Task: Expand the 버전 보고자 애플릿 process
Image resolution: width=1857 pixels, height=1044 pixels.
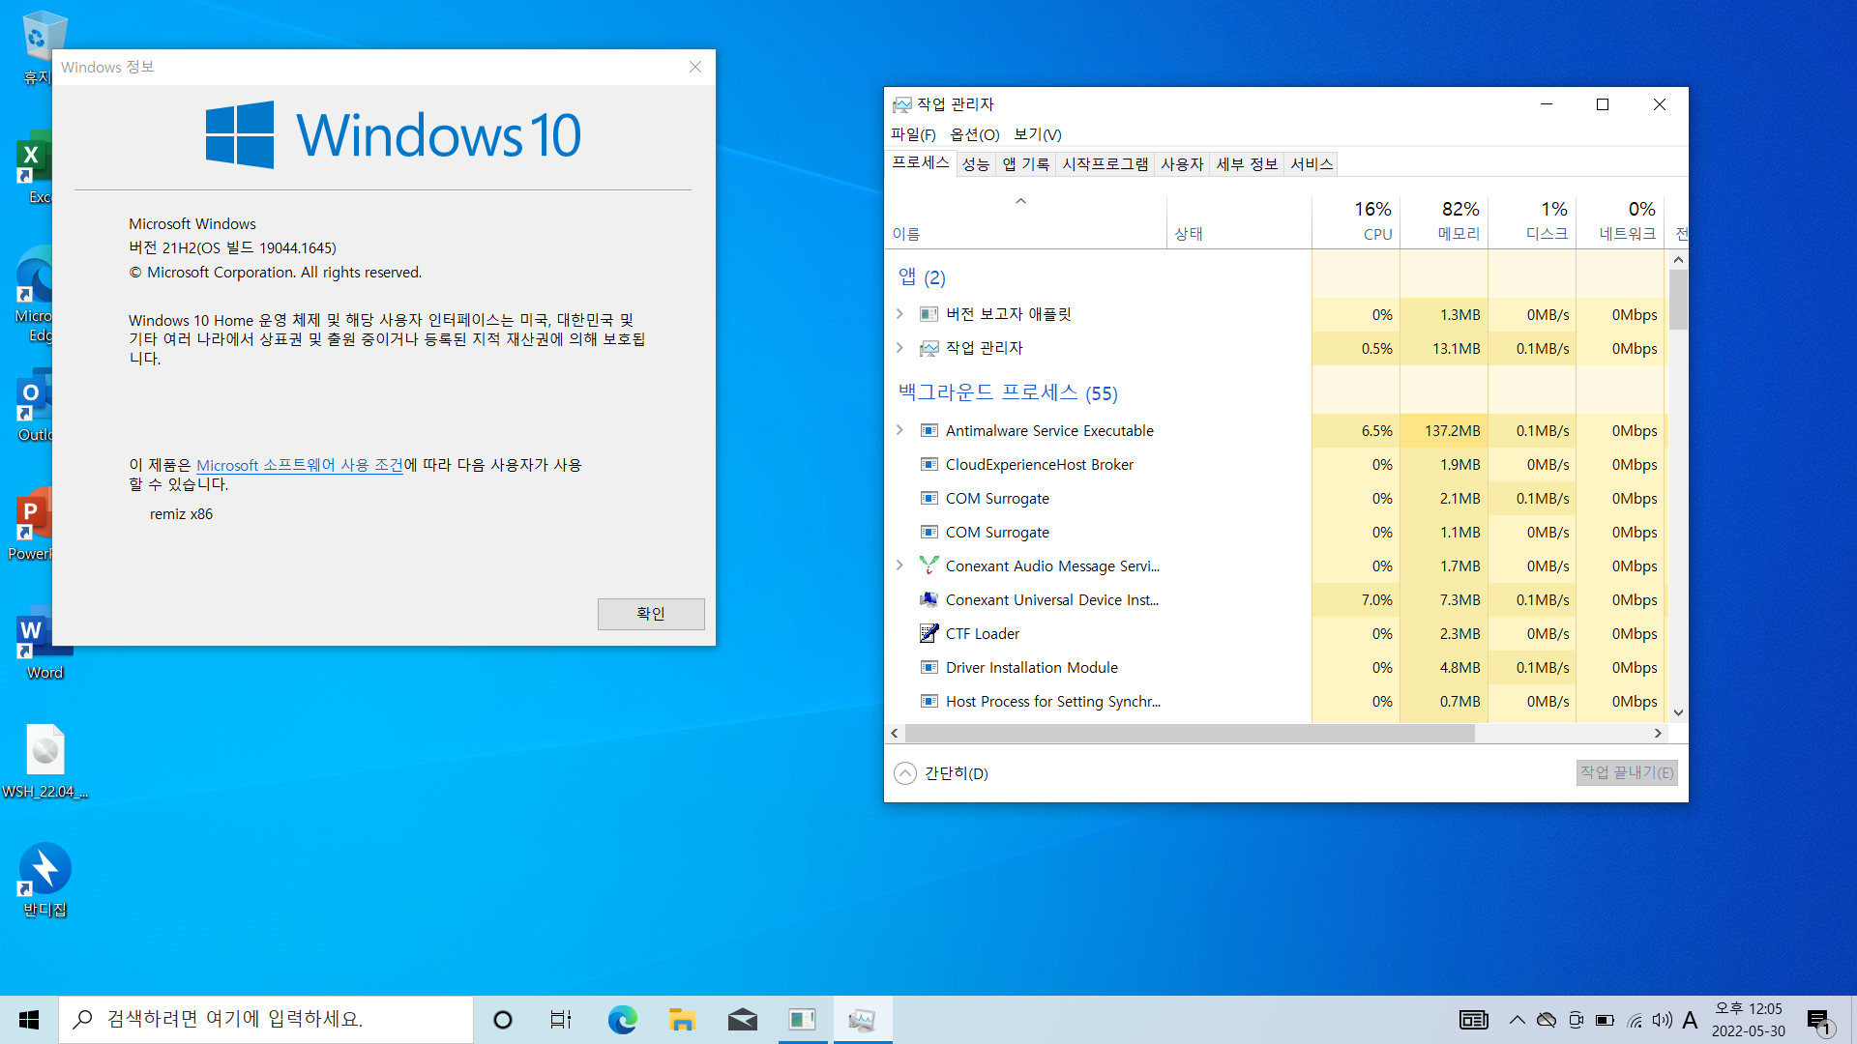Action: tap(899, 313)
